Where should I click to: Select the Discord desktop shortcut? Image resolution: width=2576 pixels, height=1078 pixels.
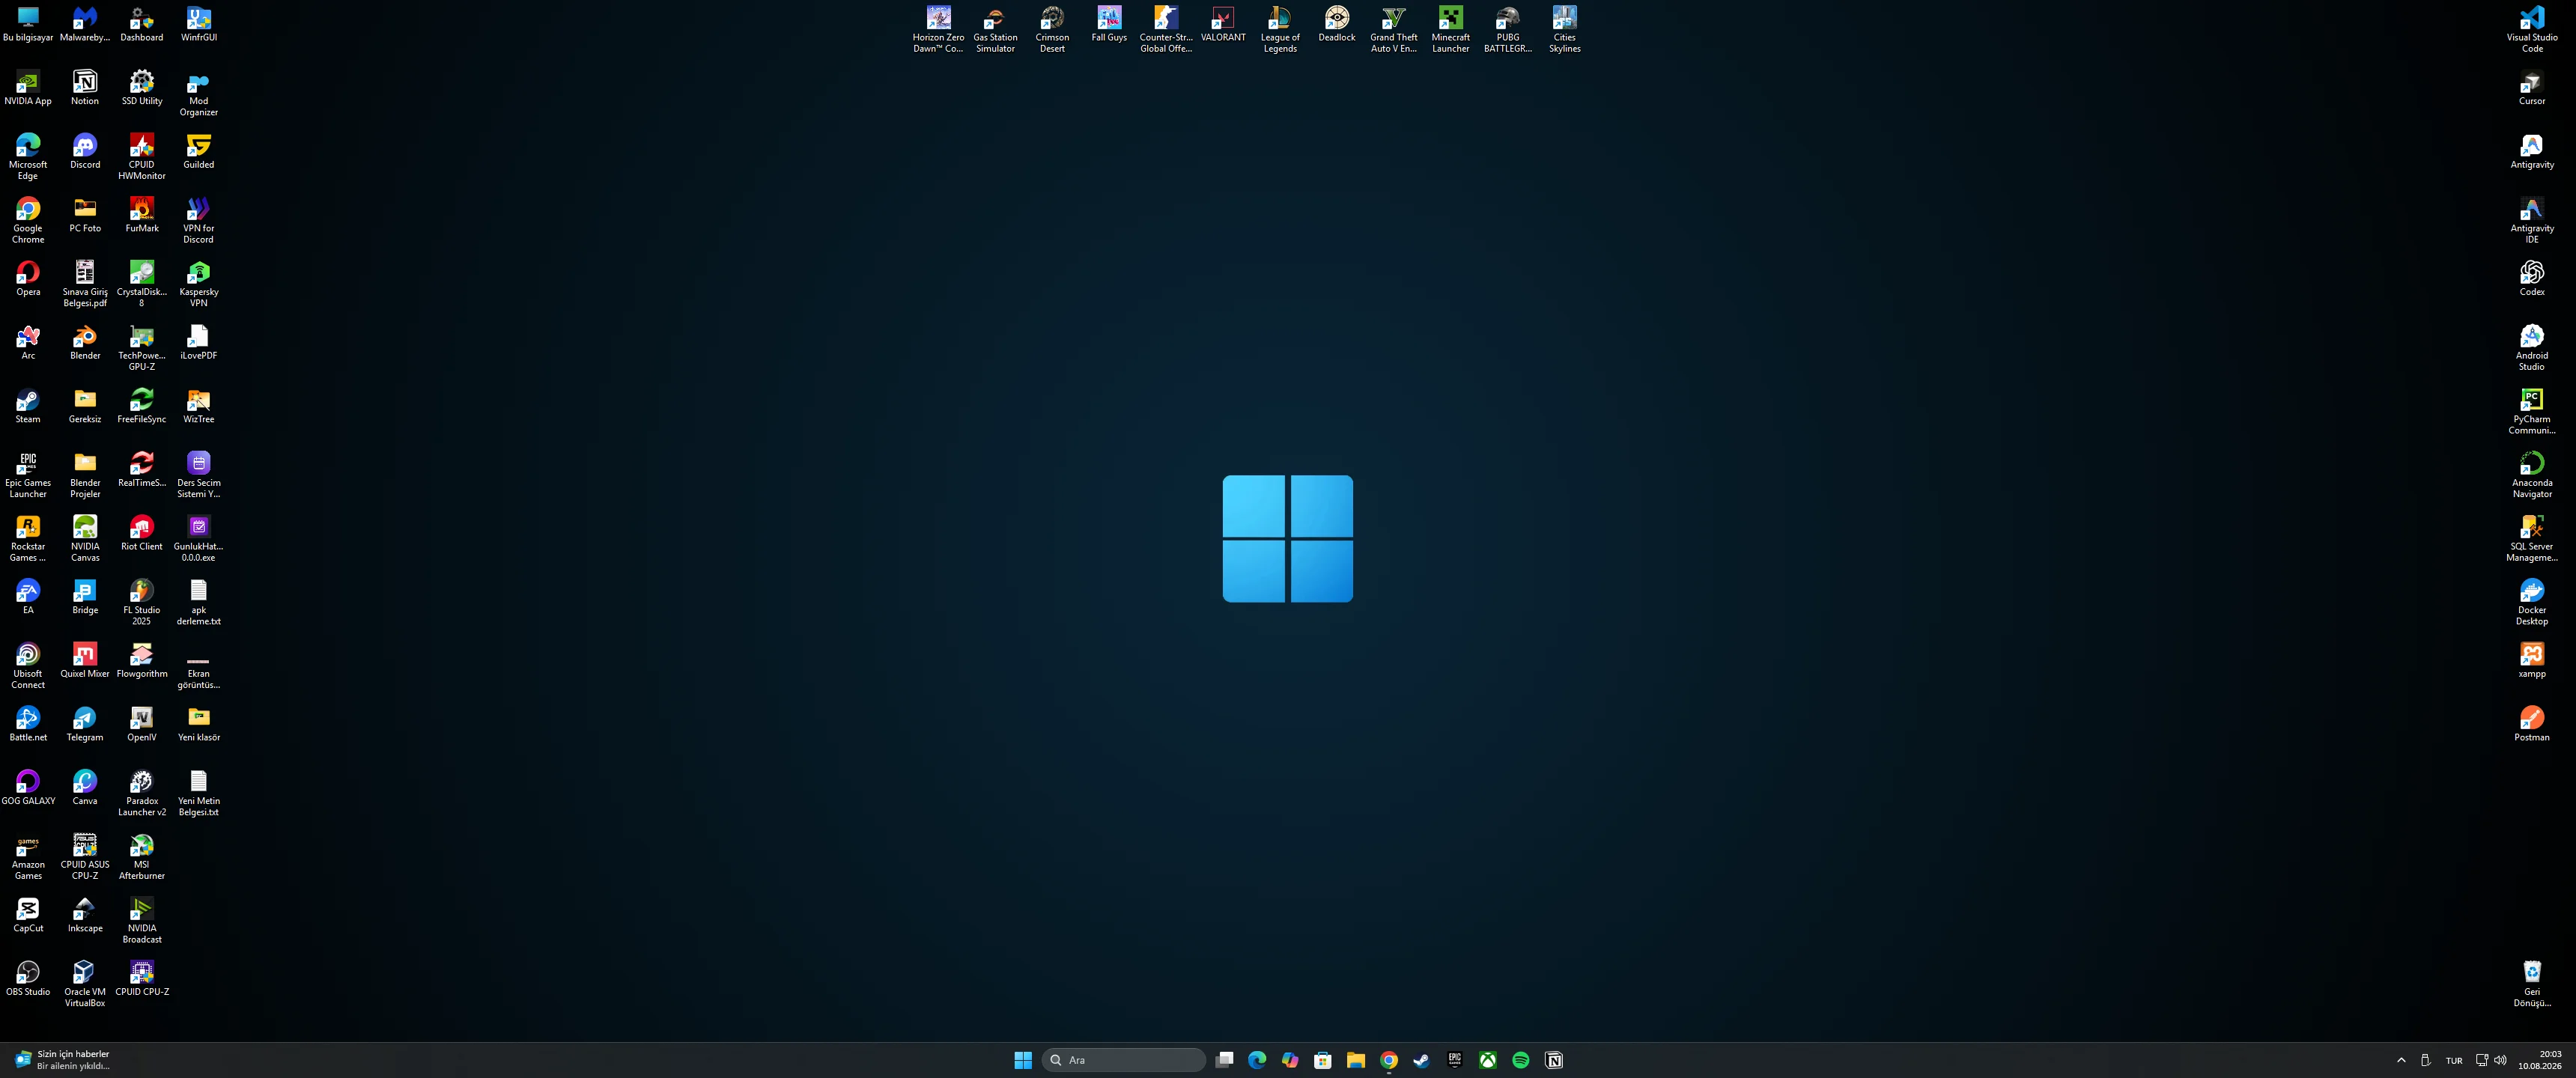85,152
